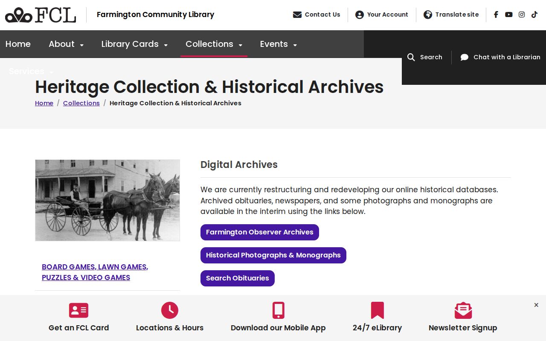Open the library's YouTube channel
The height and width of the screenshot is (341, 546).
(x=509, y=14)
